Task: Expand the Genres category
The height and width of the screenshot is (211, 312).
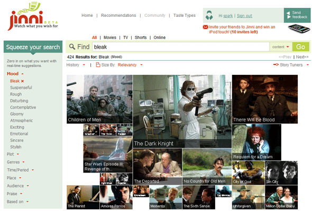Action: (16, 162)
